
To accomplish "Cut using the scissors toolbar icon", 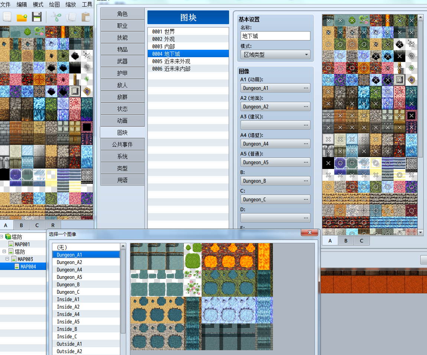I will 56,17.
